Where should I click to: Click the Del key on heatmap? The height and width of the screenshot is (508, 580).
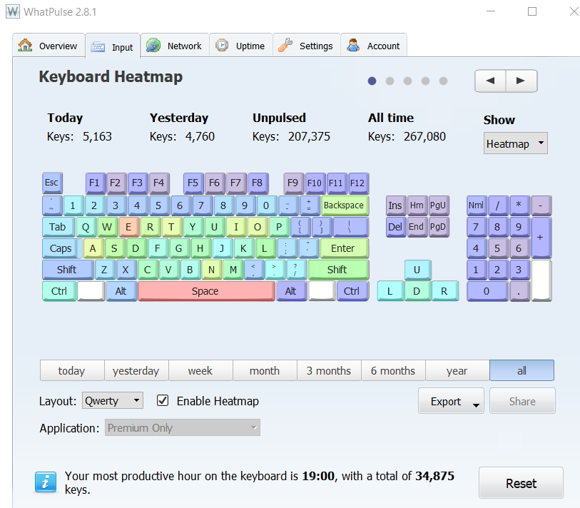[x=395, y=227]
